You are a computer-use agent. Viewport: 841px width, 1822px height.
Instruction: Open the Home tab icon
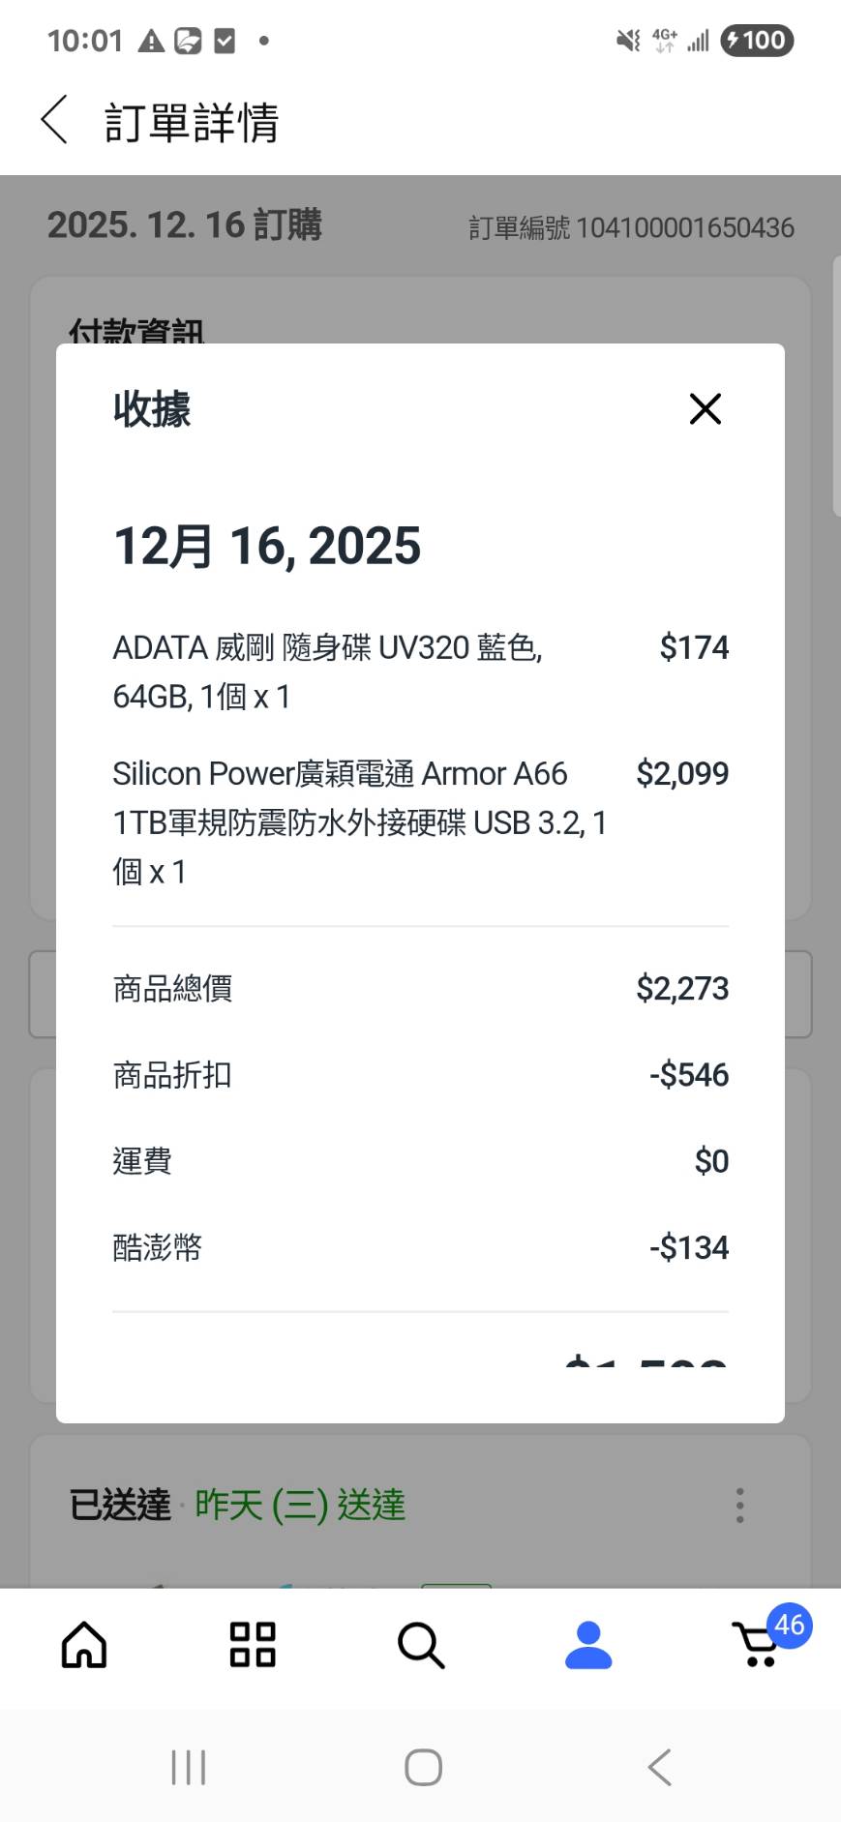point(84,1645)
